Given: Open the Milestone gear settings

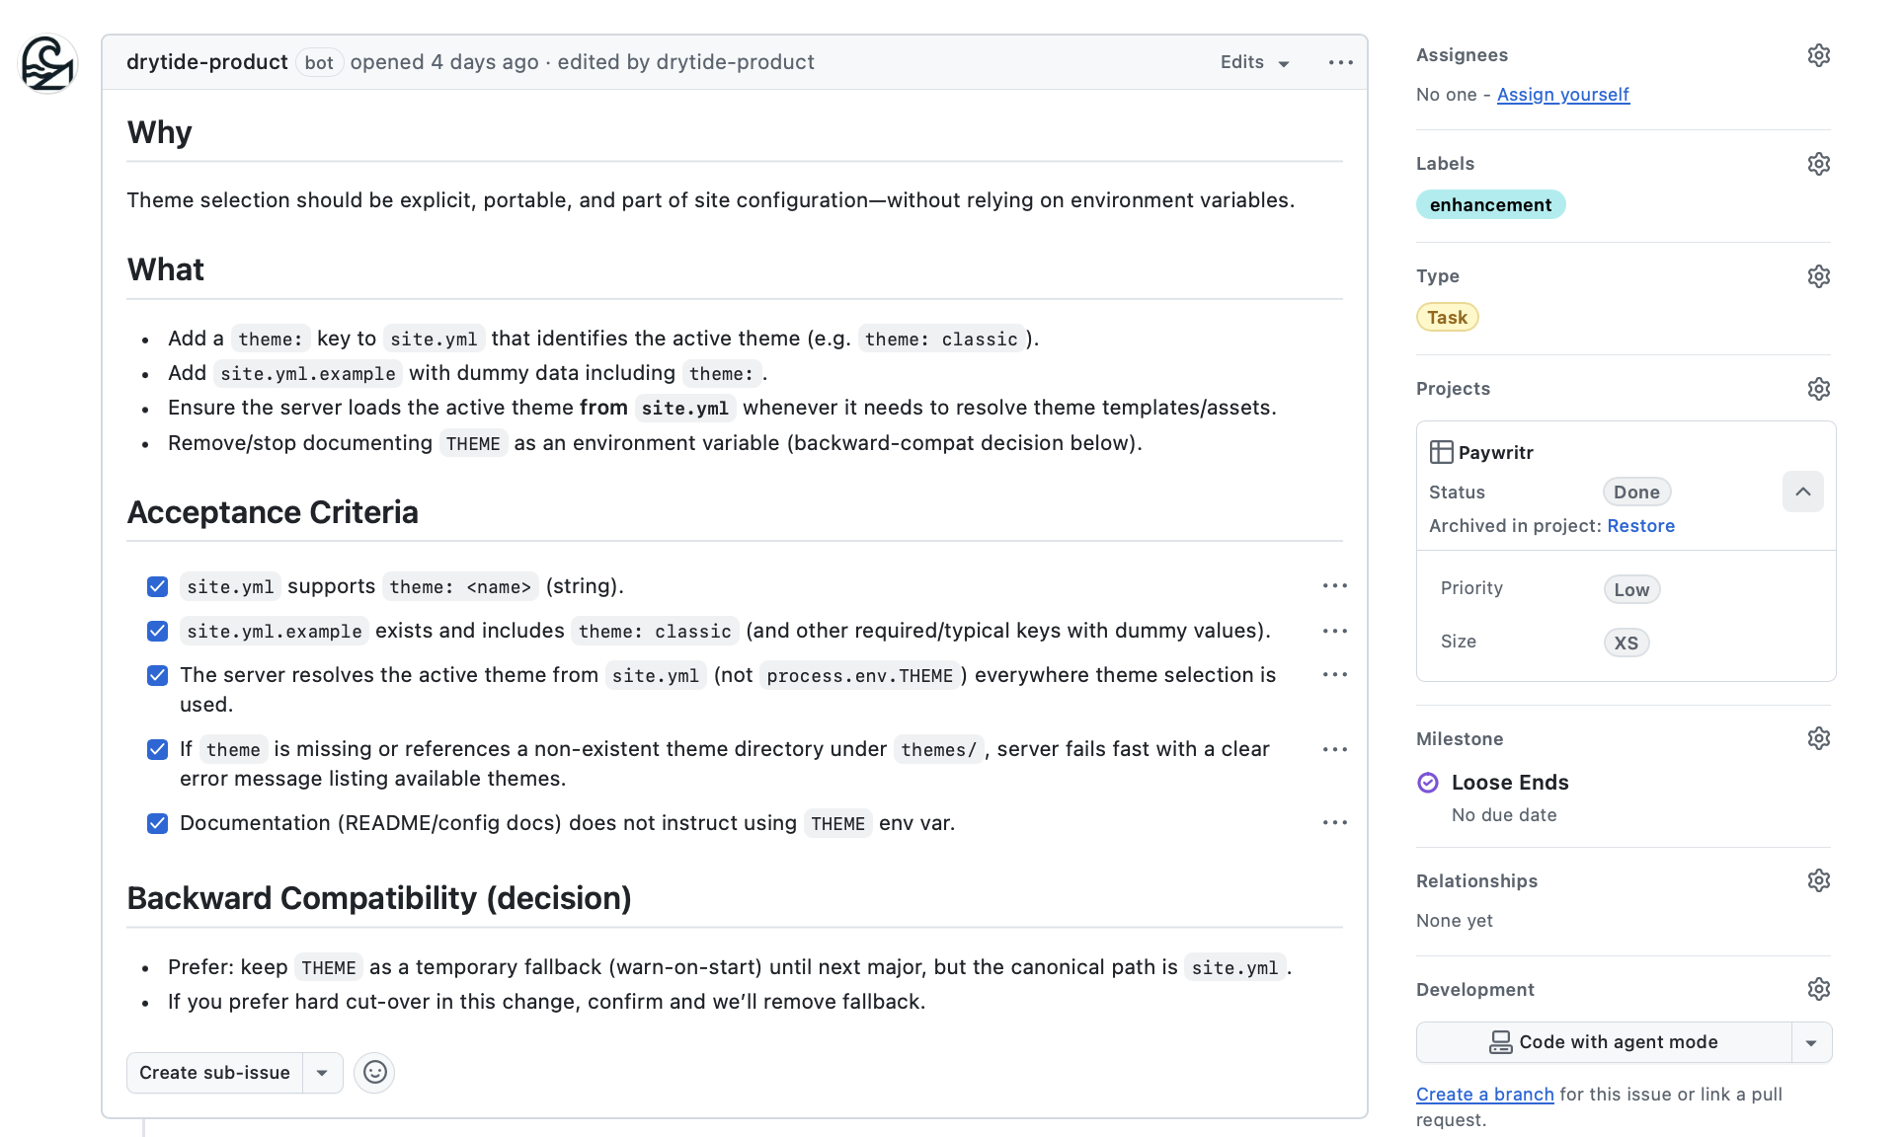Looking at the screenshot, I should (x=1818, y=738).
